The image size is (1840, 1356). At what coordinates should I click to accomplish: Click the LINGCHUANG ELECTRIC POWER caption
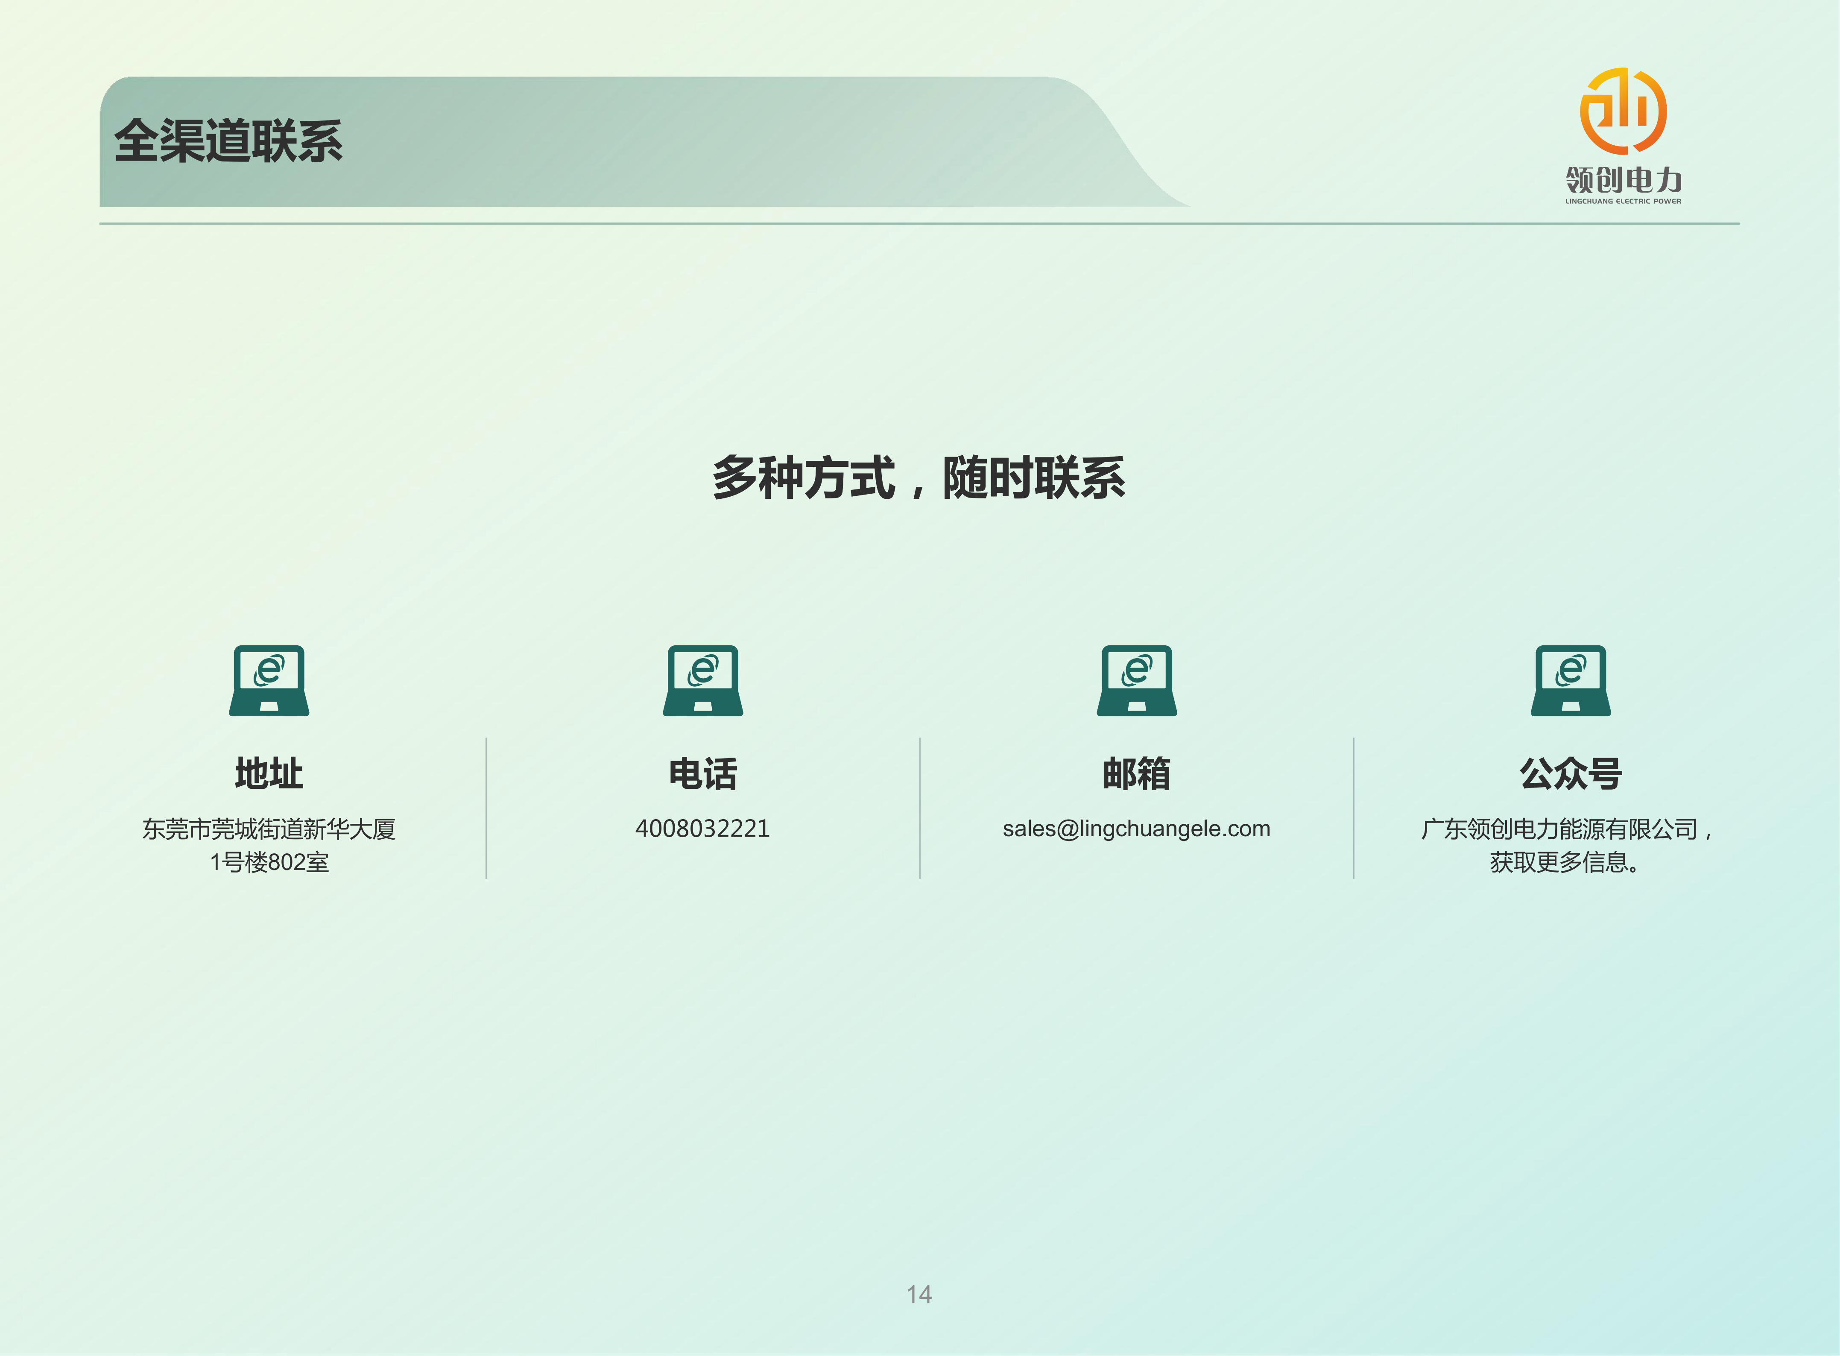pyautogui.click(x=1623, y=201)
